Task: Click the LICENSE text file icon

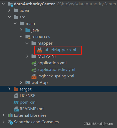Action: point(16,96)
